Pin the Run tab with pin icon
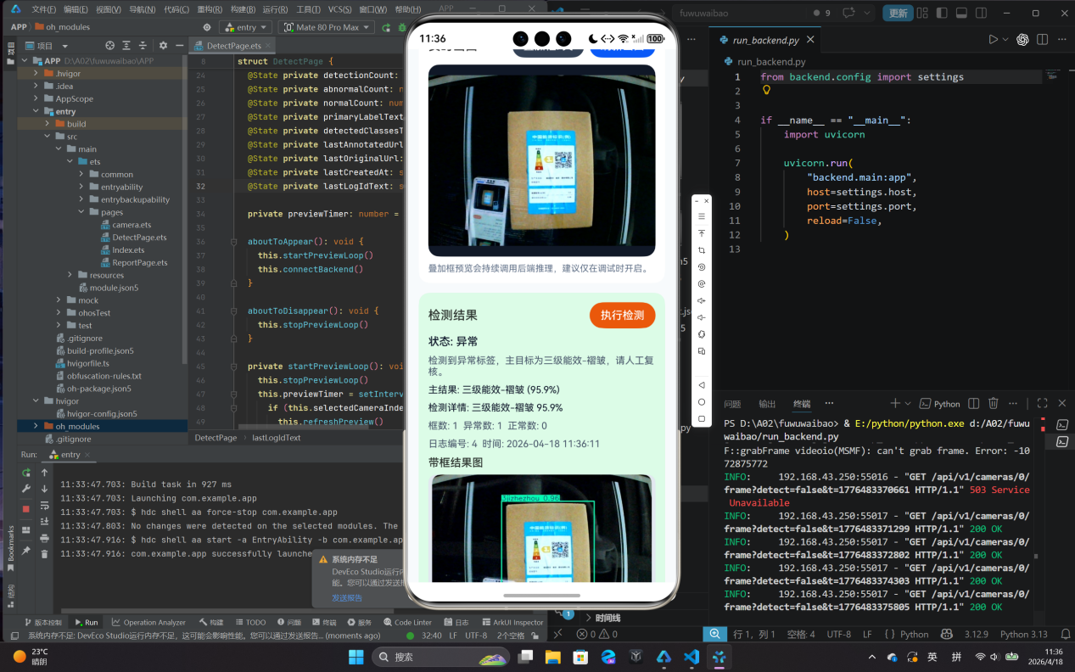1075x672 pixels. pyautogui.click(x=26, y=551)
